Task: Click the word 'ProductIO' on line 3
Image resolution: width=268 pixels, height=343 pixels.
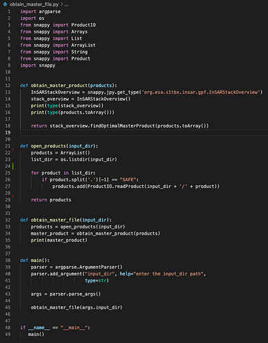Action: 84,25
